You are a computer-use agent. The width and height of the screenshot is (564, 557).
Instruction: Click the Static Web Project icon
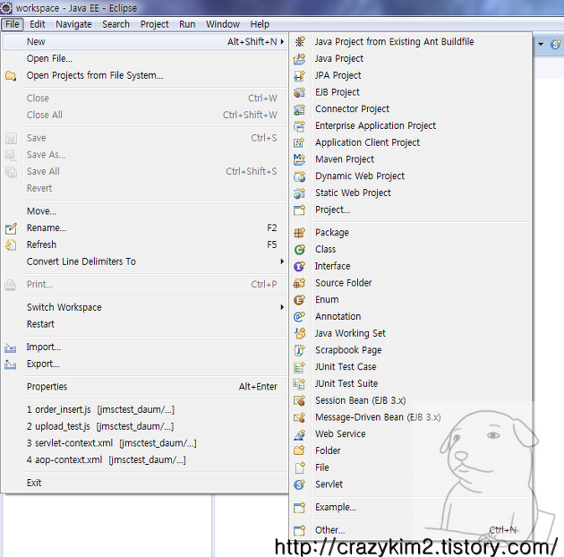point(299,193)
